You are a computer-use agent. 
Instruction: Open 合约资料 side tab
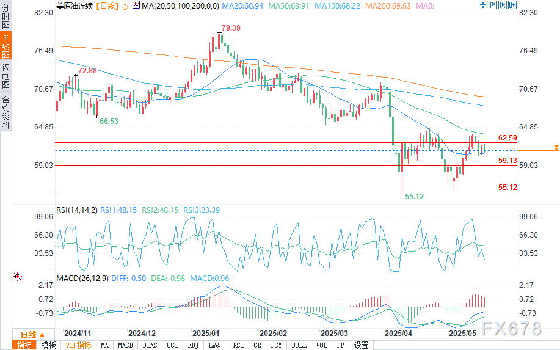pos(5,112)
